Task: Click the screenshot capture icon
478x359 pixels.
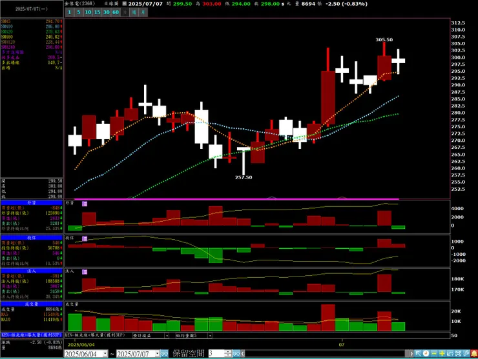Action: point(458,354)
